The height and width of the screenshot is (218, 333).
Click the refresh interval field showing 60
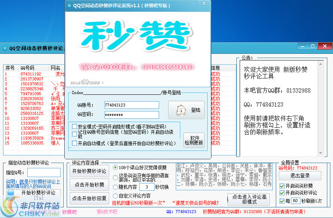[x=295, y=201]
